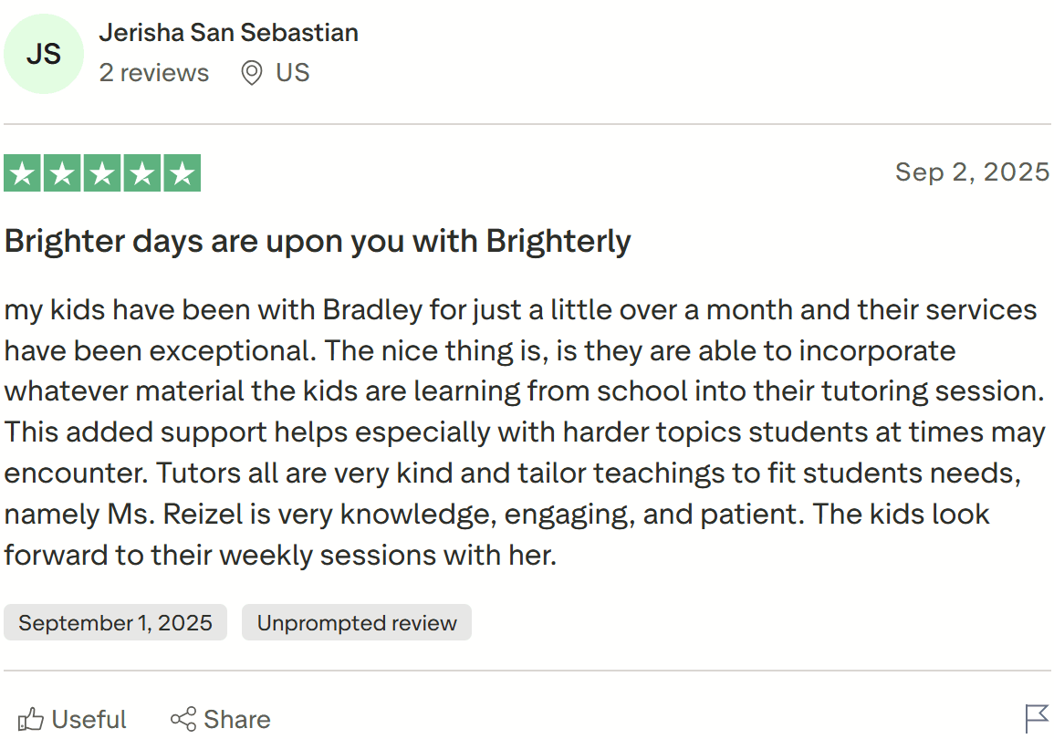Screen dimensions: 1054x739
Task: Click the Sep 2, 2025 posted date
Action: (972, 172)
